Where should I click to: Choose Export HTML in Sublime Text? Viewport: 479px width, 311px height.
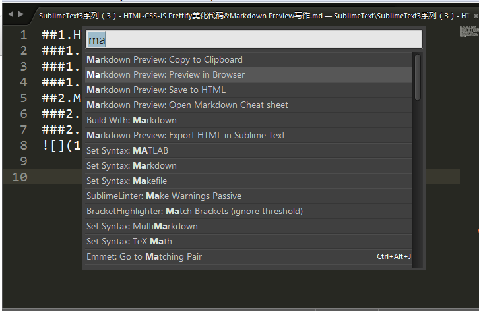(249, 136)
